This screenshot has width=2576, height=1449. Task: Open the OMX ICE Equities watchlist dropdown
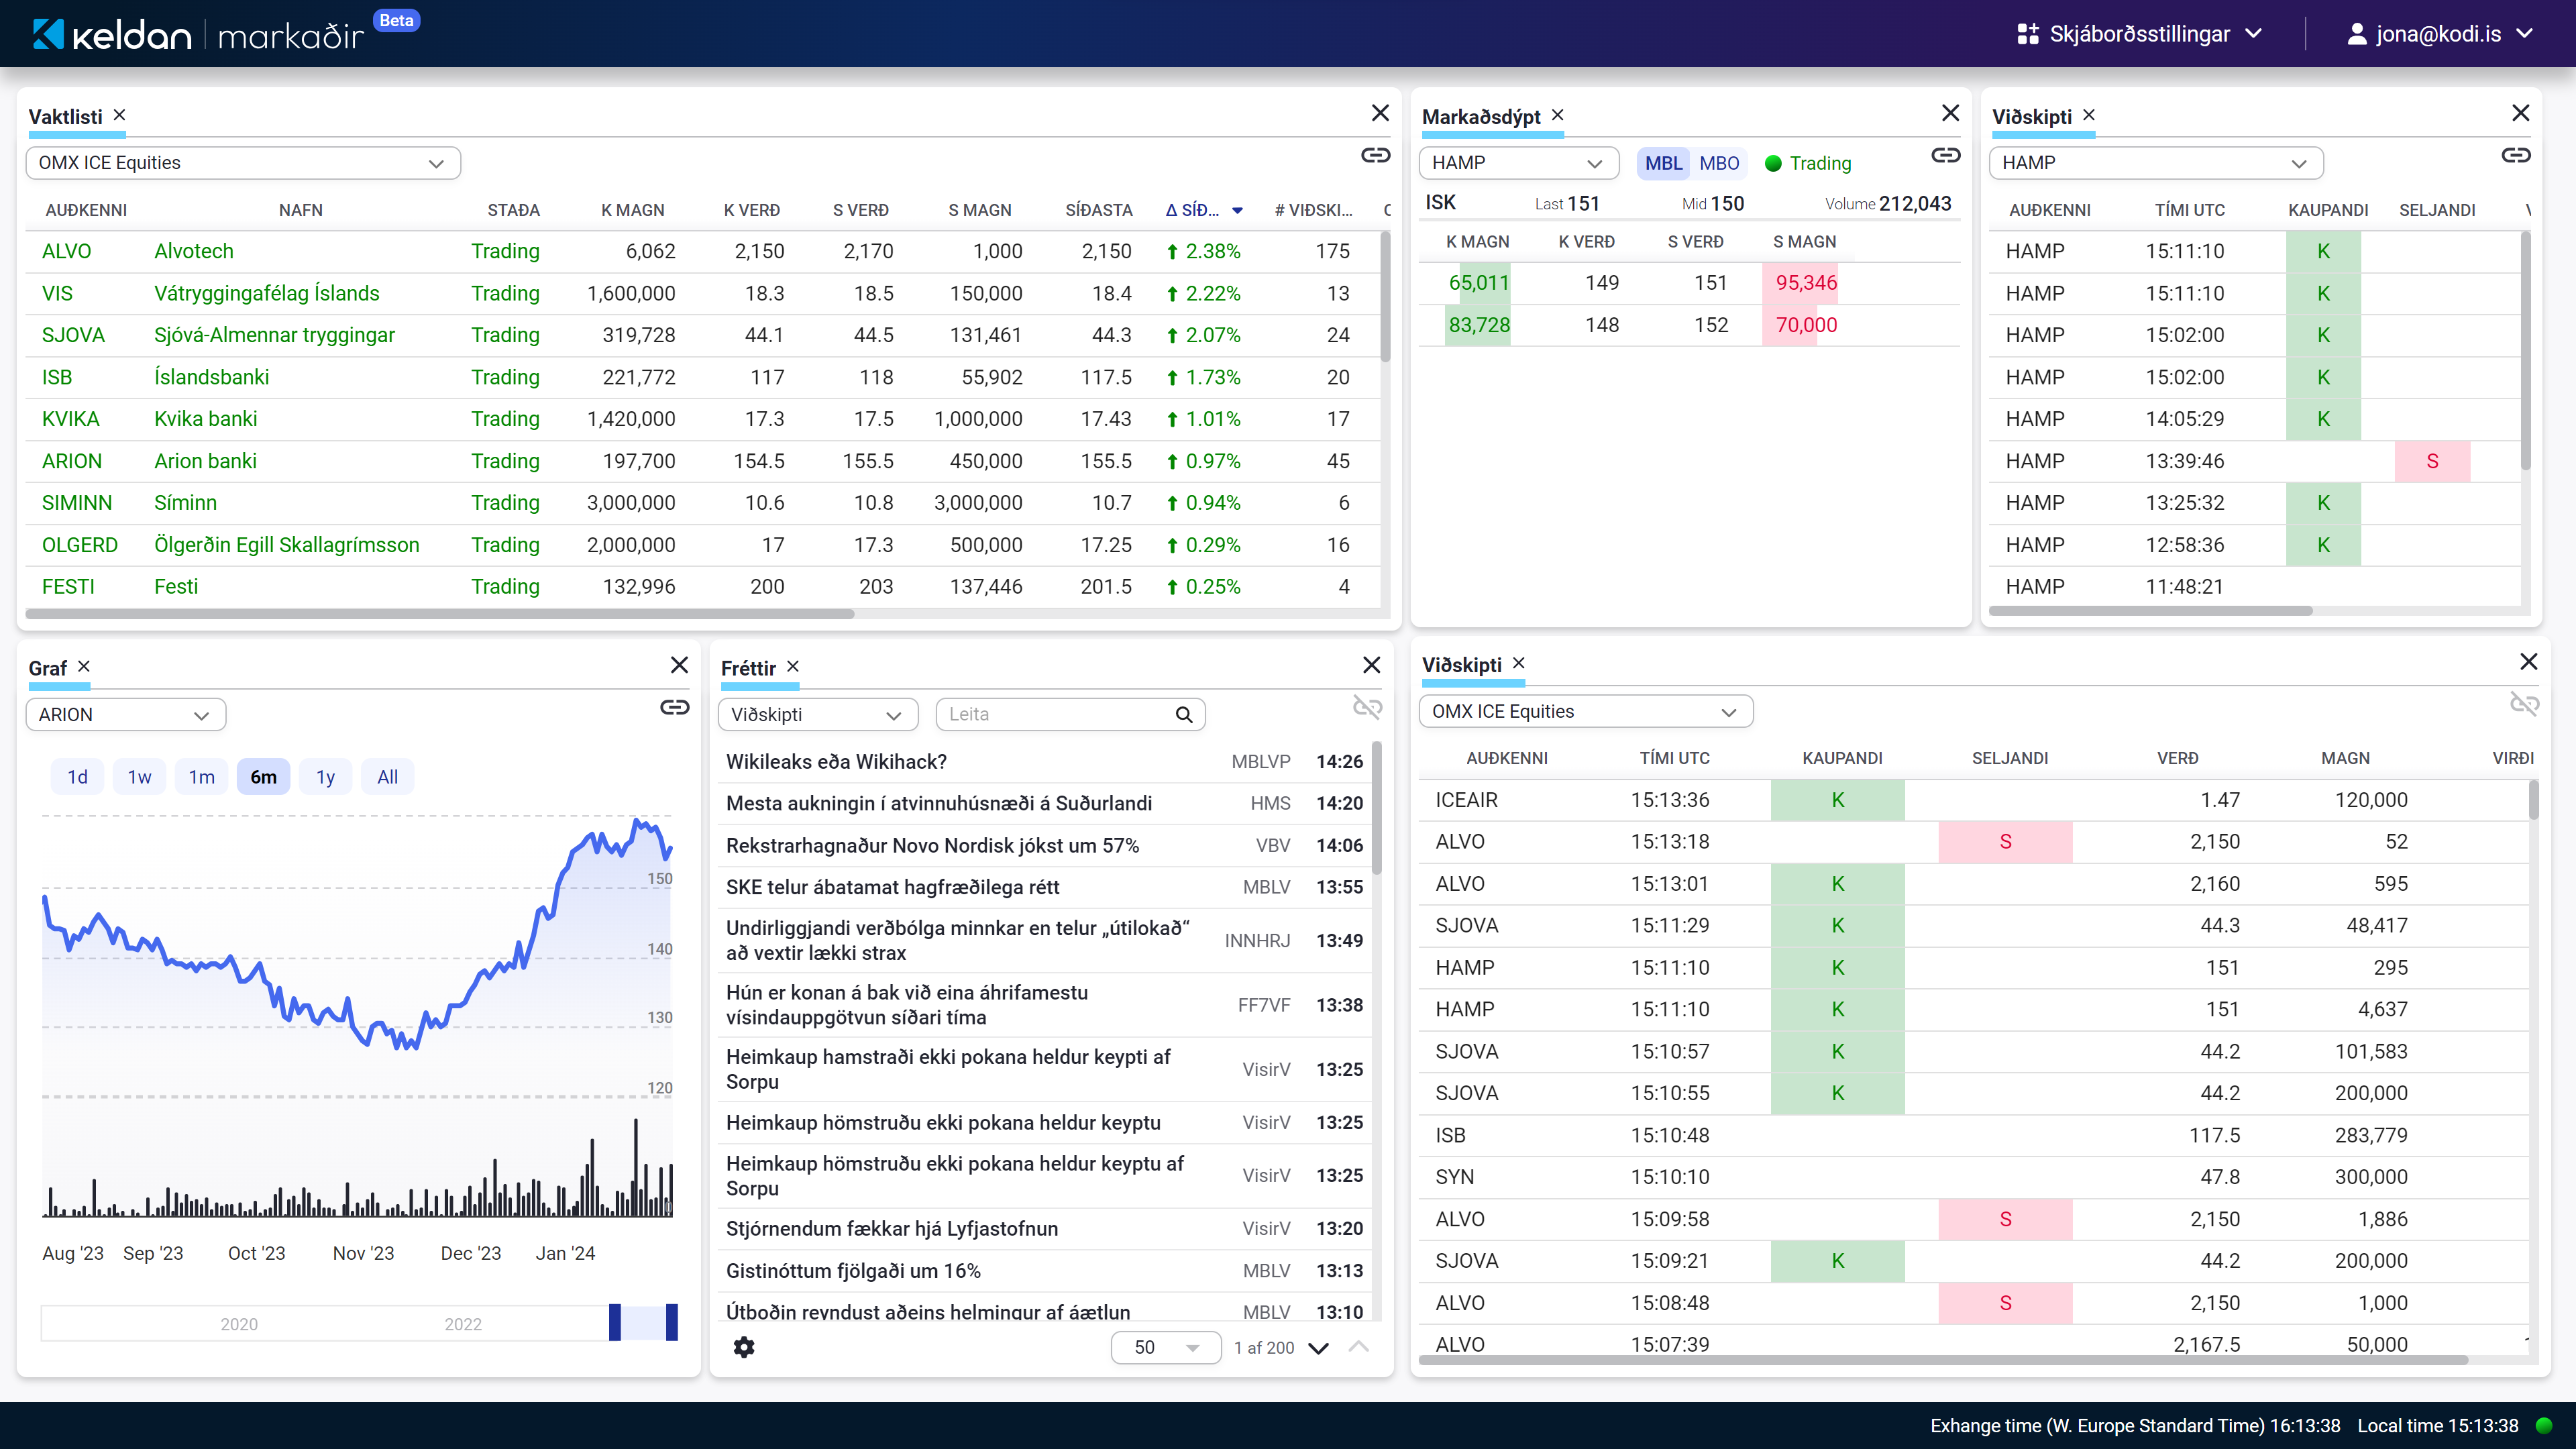[243, 163]
